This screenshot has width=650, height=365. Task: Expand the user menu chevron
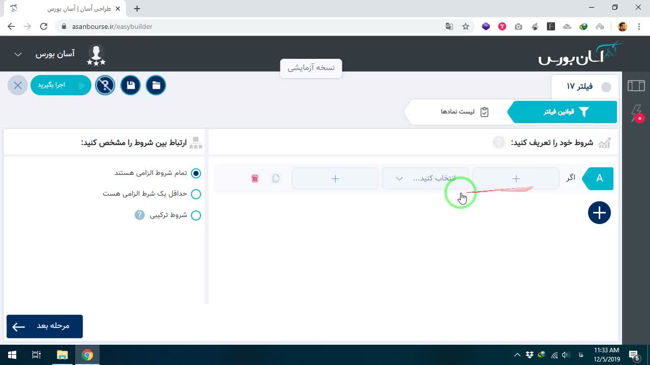(x=18, y=54)
